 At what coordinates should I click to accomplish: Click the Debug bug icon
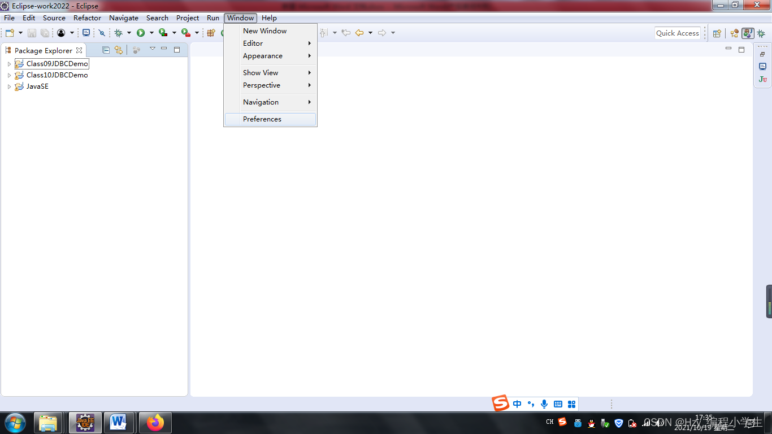[x=119, y=33]
